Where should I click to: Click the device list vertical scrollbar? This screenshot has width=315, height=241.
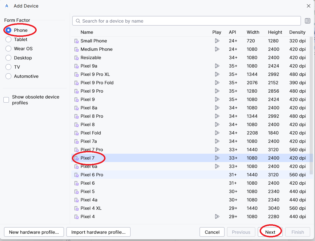(311, 106)
